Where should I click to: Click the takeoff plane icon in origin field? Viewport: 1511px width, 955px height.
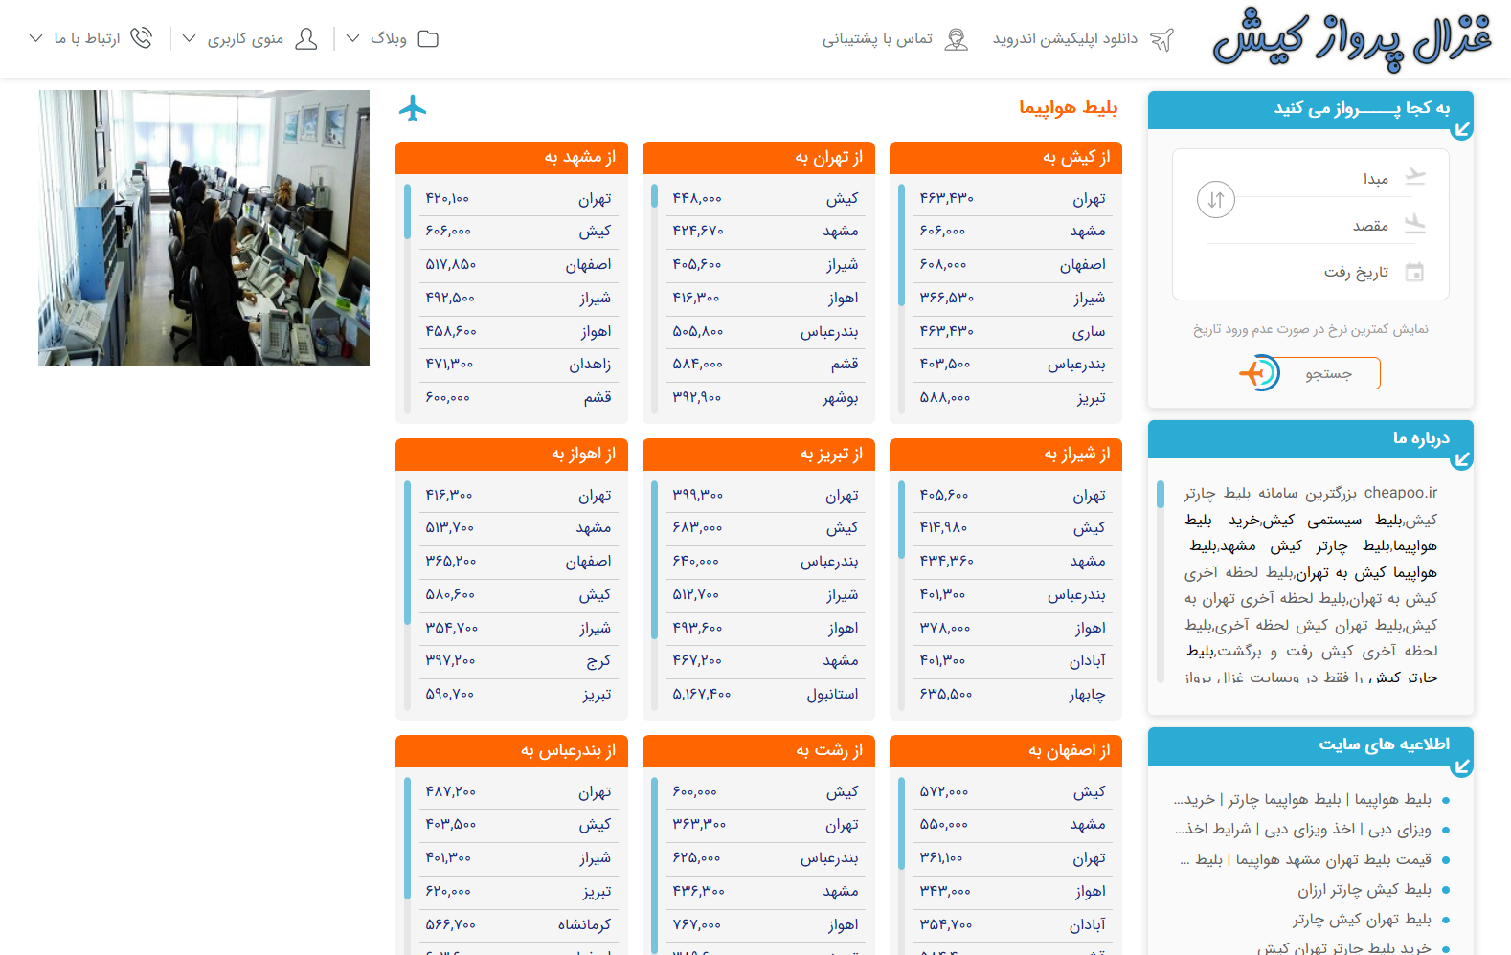(1414, 177)
